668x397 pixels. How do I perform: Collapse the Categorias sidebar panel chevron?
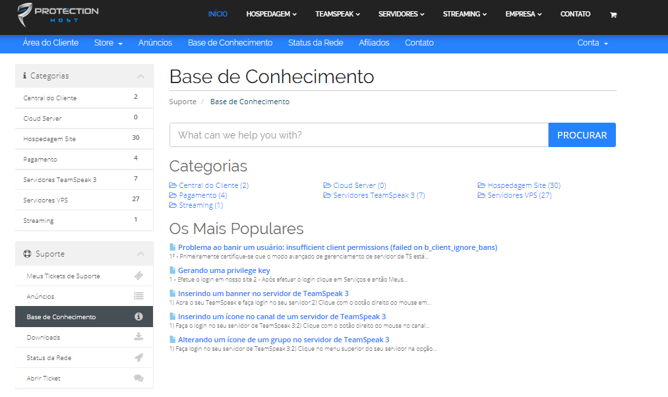click(x=140, y=76)
